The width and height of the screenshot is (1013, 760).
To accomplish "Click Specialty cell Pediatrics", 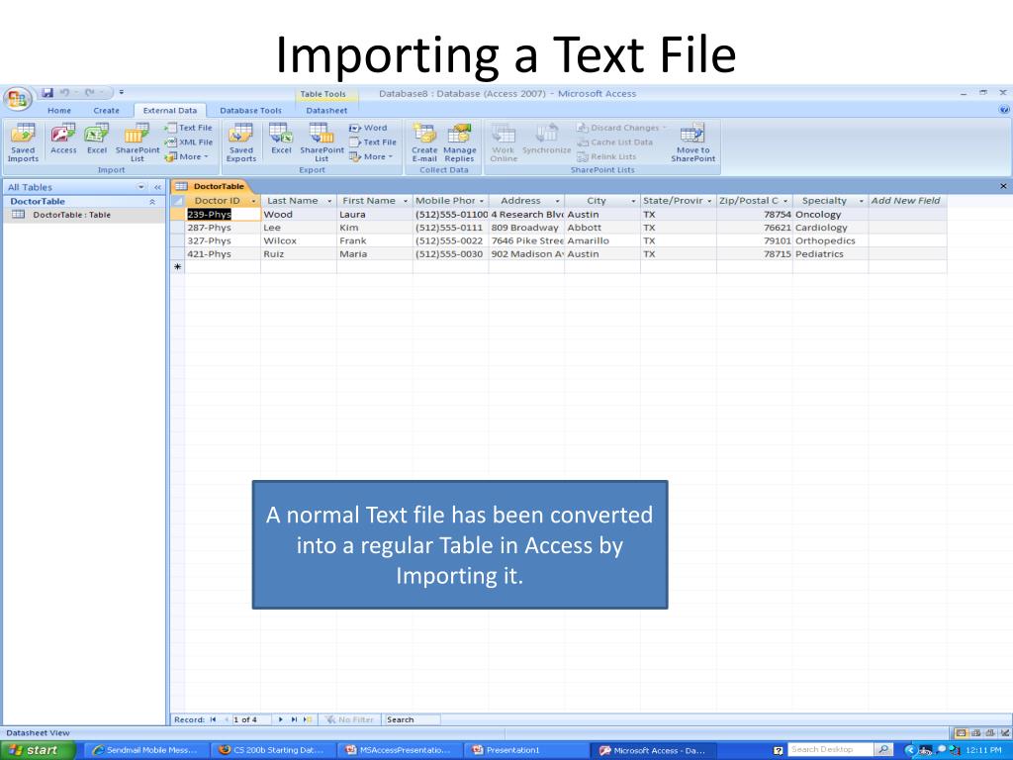I will pyautogui.click(x=830, y=254).
